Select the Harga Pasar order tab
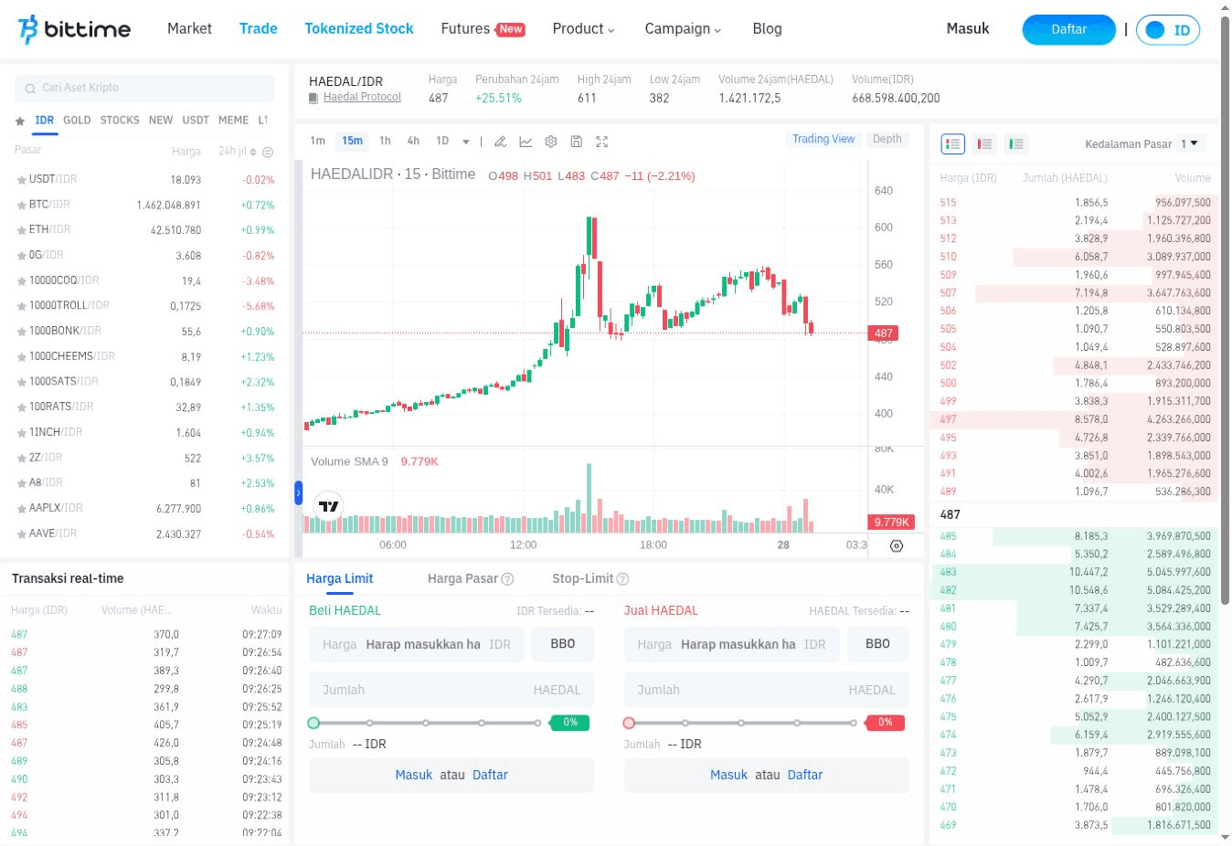This screenshot has width=1232, height=846. pos(462,579)
